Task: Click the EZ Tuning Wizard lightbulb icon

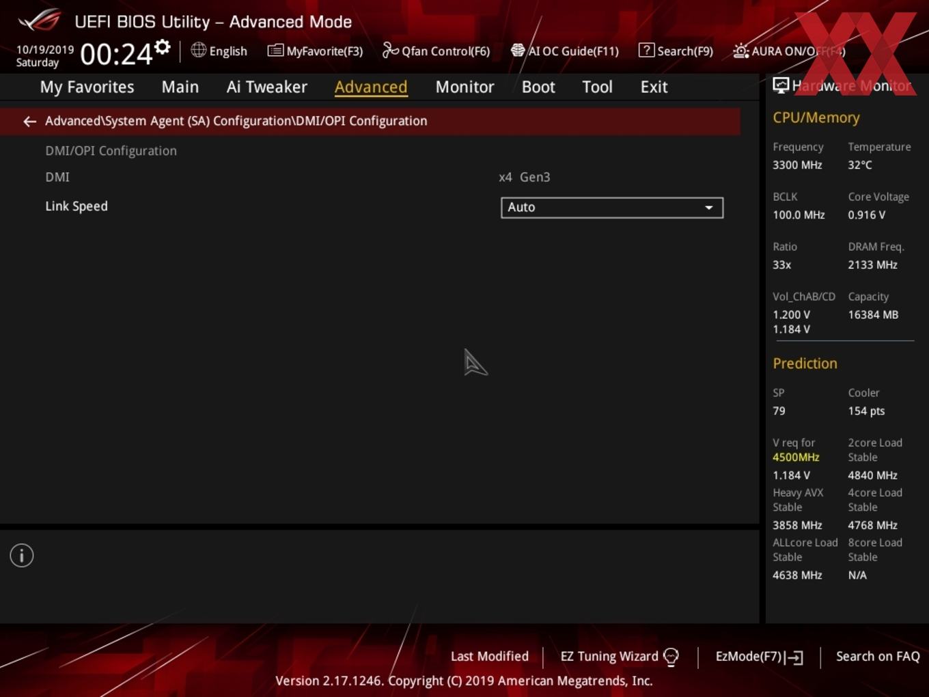Action: [671, 657]
